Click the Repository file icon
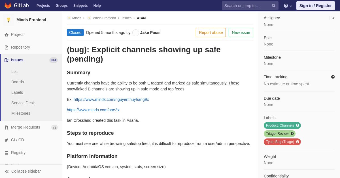The width and height of the screenshot is (340, 178). (7, 47)
